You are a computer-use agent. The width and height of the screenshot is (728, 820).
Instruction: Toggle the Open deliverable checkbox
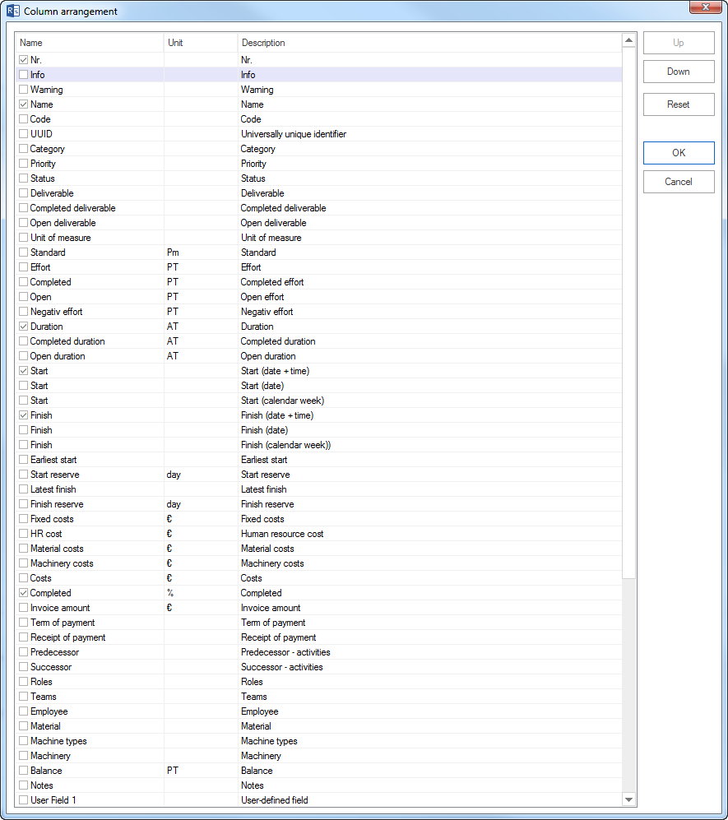(24, 223)
